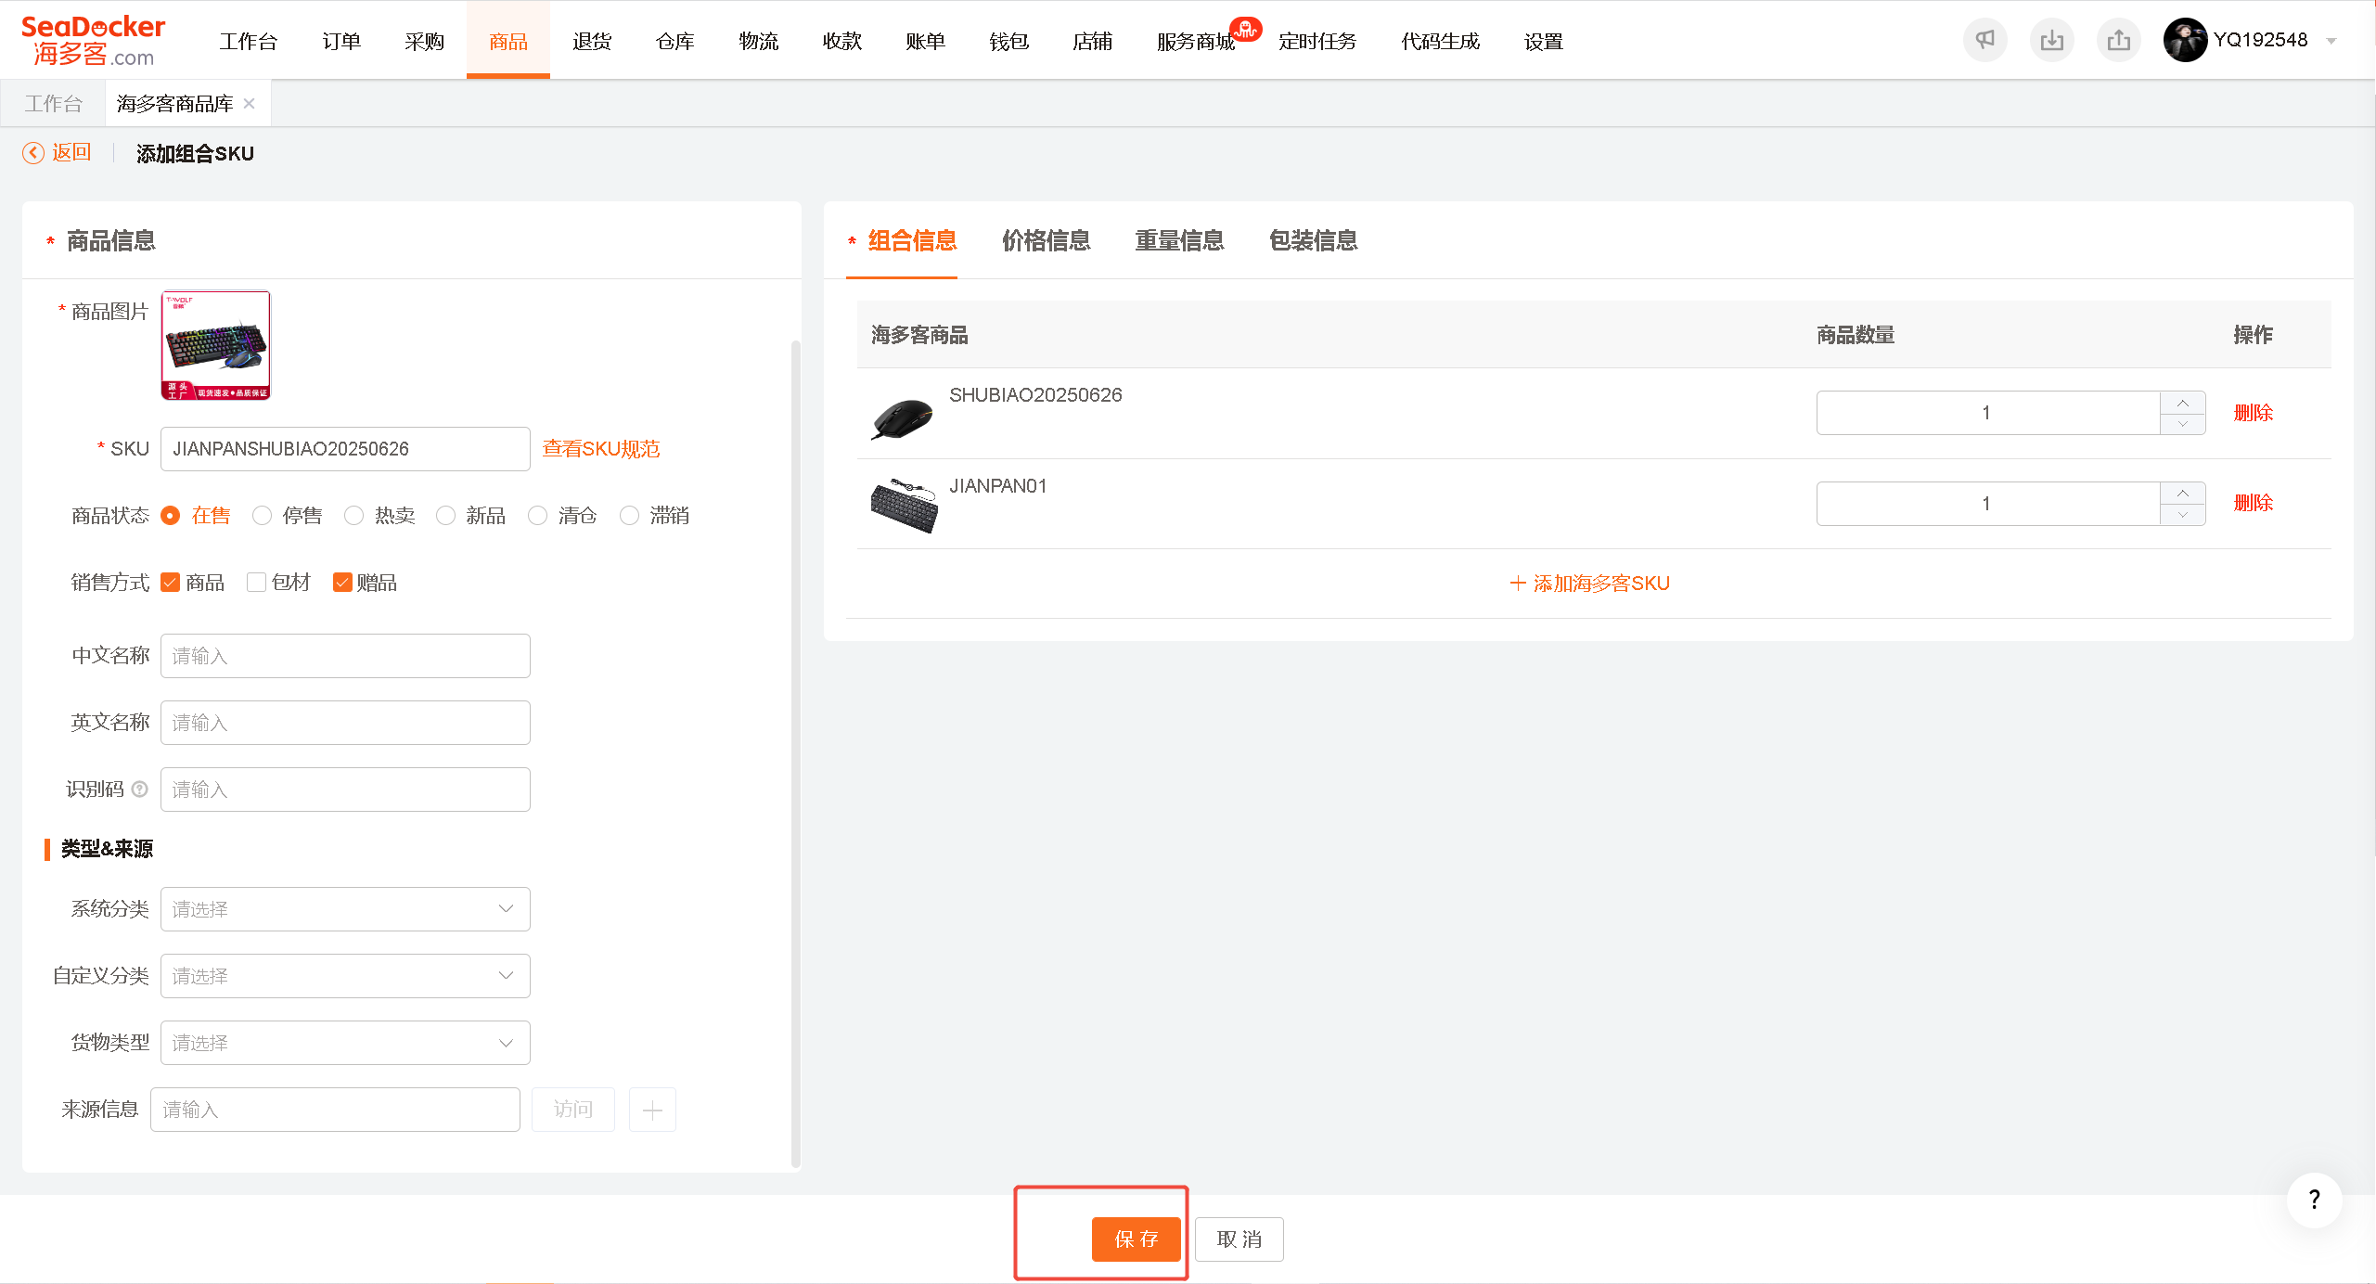Open the floating help question mark button
The image size is (2376, 1284).
tap(2314, 1200)
